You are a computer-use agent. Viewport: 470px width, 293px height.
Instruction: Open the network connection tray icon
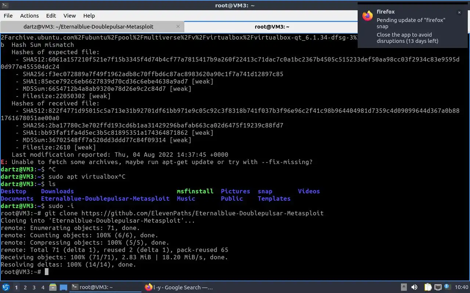pyautogui.click(x=438, y=288)
